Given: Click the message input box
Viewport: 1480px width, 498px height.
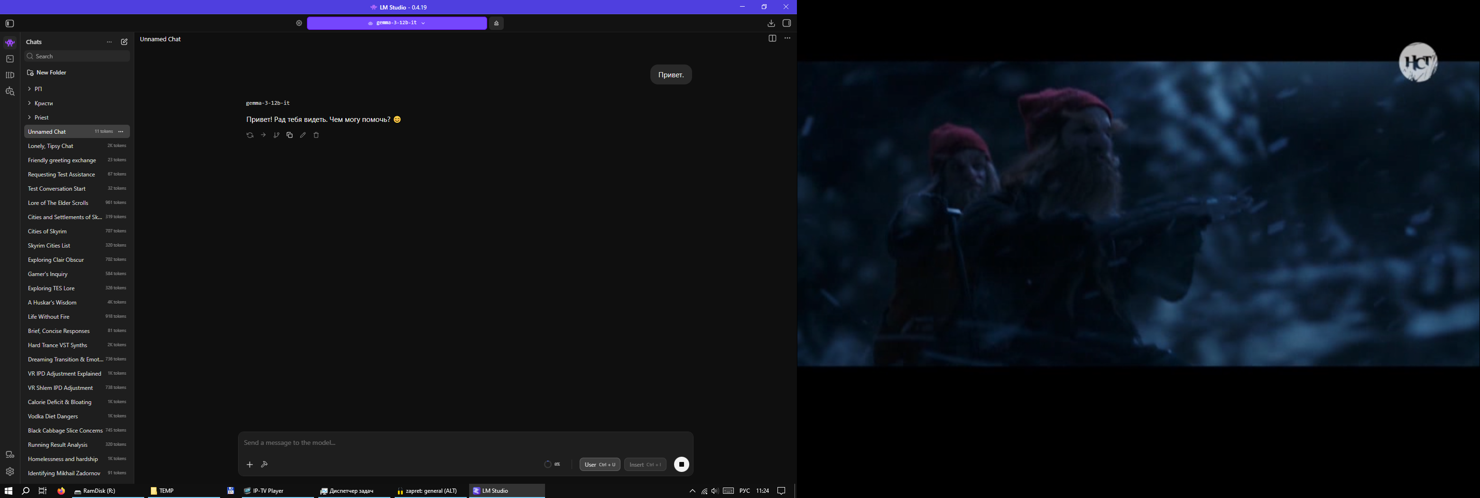Looking at the screenshot, I should [465, 443].
